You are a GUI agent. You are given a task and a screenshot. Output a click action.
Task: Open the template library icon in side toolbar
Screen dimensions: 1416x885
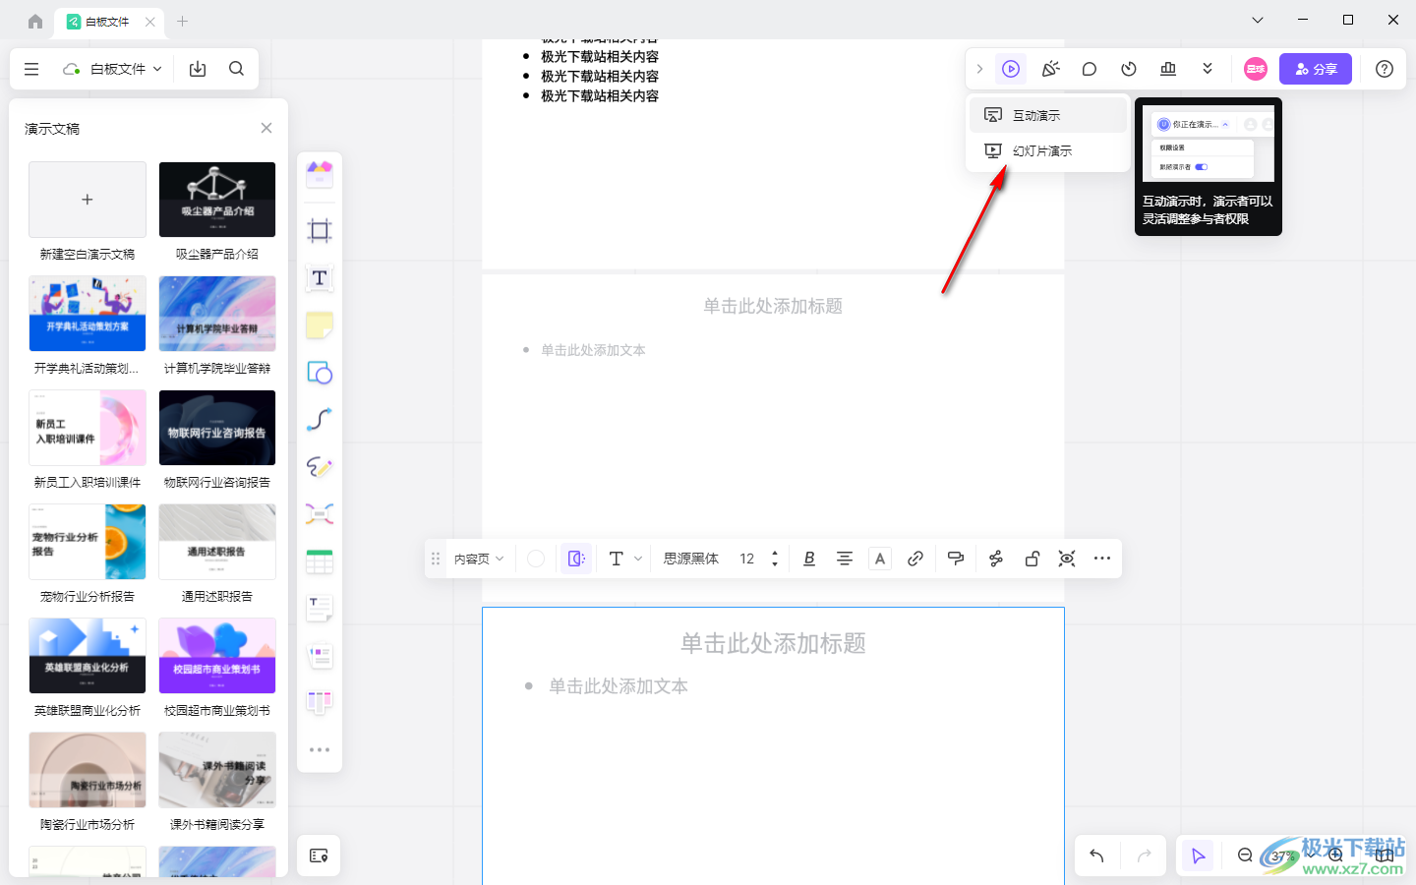click(x=320, y=175)
